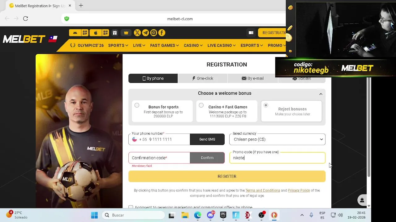Switch to the By e-mail tab
The height and width of the screenshot is (222, 396).
click(253, 78)
